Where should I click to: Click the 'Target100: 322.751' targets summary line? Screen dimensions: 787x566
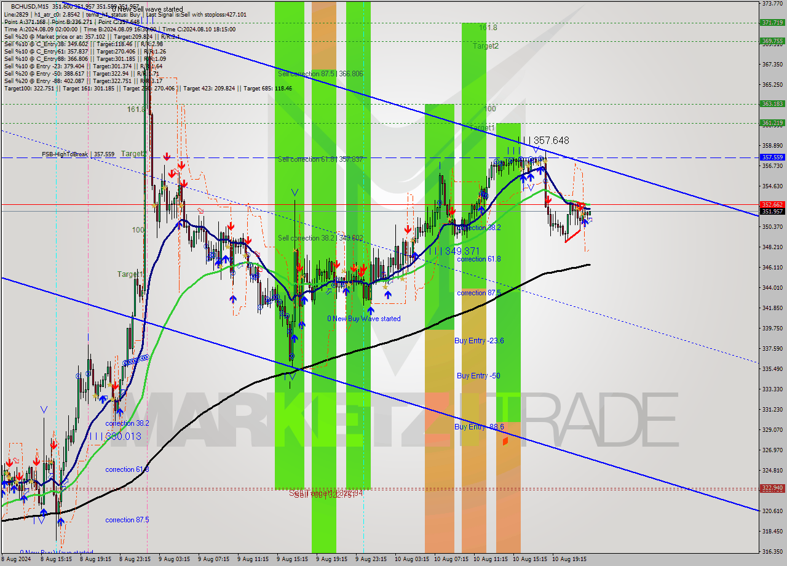point(148,88)
